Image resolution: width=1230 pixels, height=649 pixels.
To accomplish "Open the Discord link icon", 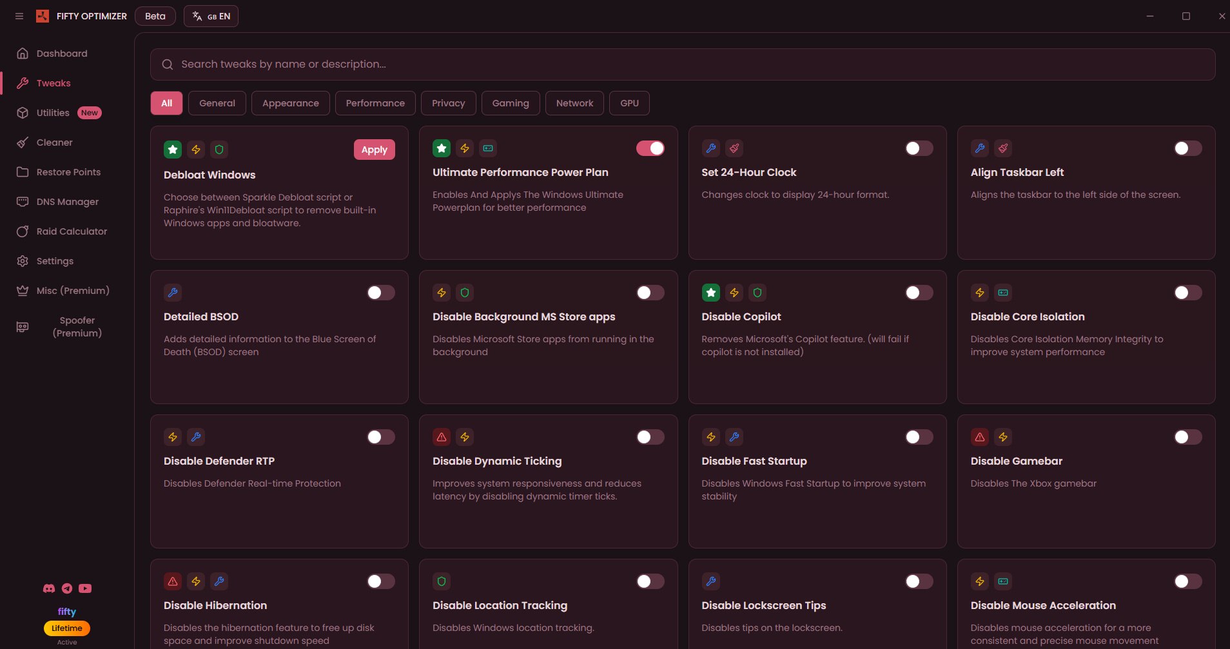I will (49, 588).
